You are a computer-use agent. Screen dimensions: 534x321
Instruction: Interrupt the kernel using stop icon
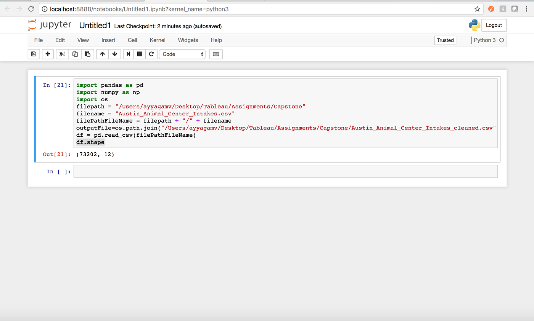tap(139, 54)
